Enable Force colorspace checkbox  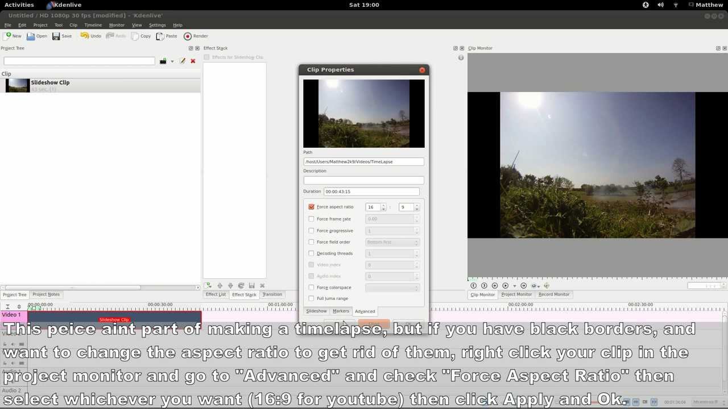(311, 287)
